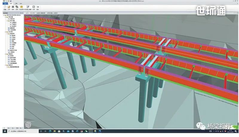Click the Save As (另存) icon
This screenshot has height=137, width=239.
pyautogui.click(x=18, y=7)
